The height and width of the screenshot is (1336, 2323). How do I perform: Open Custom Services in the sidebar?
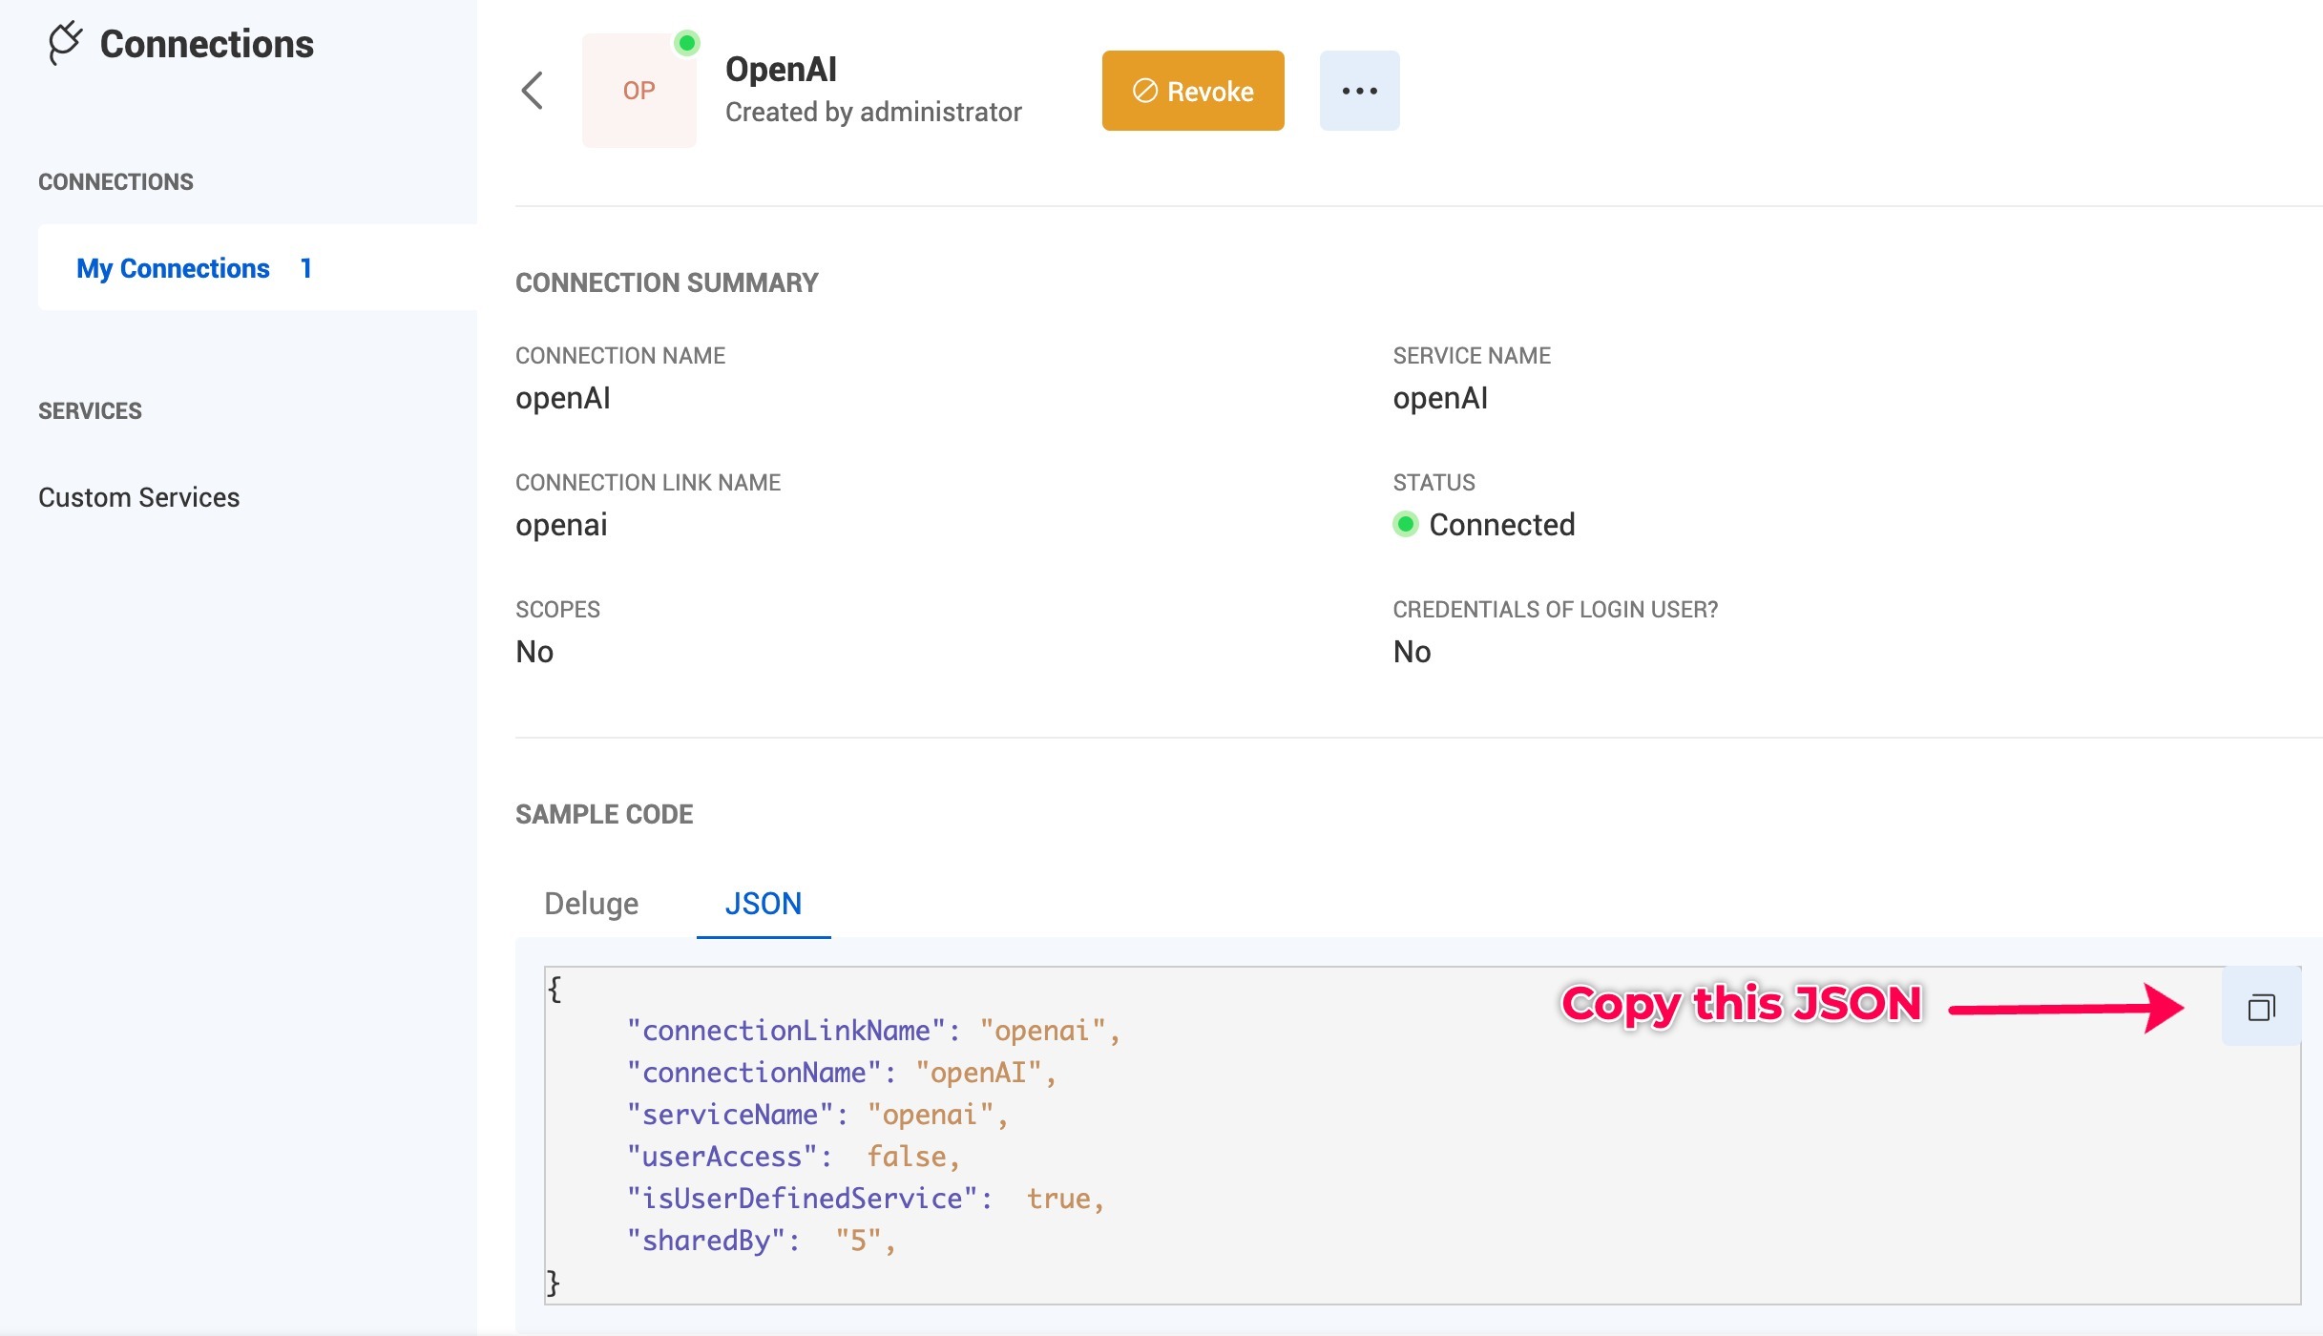[138, 497]
